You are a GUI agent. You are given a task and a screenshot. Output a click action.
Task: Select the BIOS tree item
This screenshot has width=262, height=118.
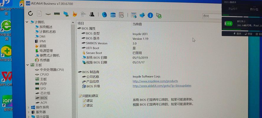coord(41,98)
